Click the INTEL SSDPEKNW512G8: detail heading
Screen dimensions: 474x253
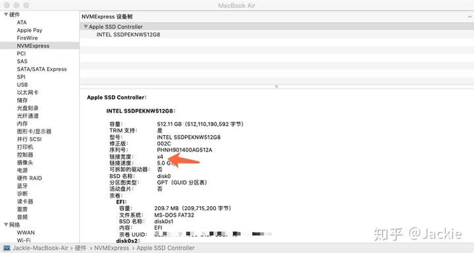pyautogui.click(x=141, y=111)
